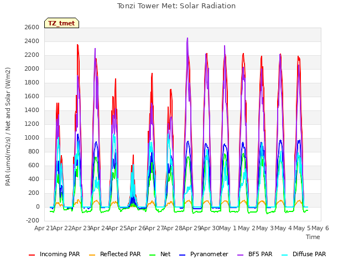Click the y-axis tick value 0

pos(38,206)
